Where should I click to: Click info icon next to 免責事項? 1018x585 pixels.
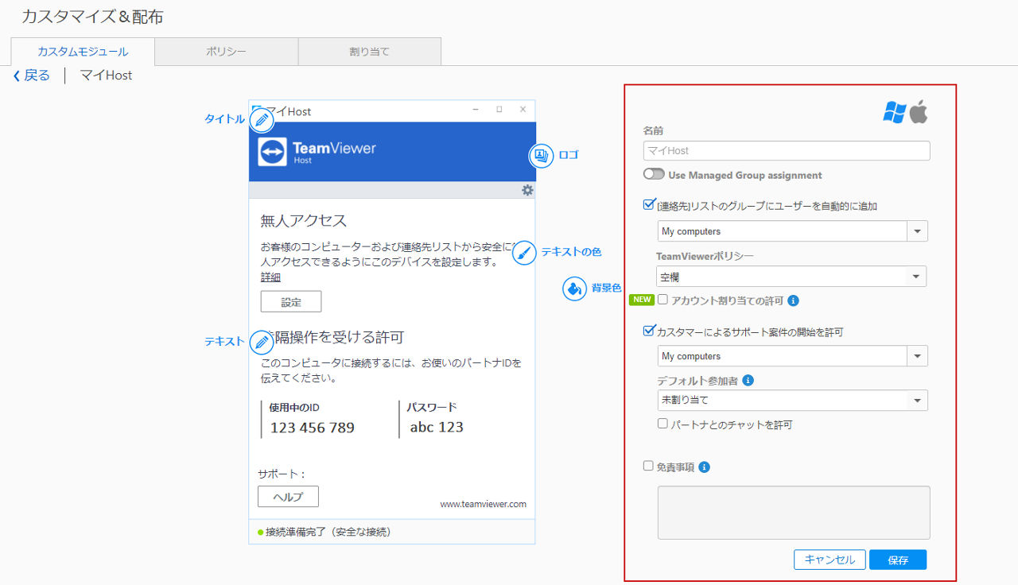click(x=704, y=467)
